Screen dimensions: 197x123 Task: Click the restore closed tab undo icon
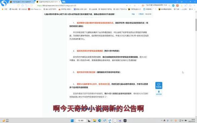click(x=27, y=5)
